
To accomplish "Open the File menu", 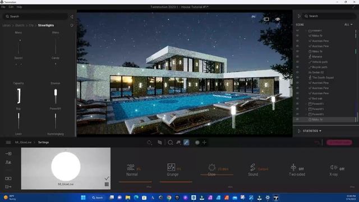I will [x=3, y=7].
